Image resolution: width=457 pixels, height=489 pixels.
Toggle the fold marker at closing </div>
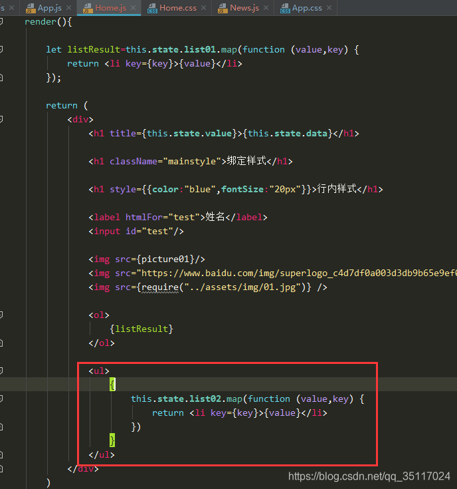1,468
